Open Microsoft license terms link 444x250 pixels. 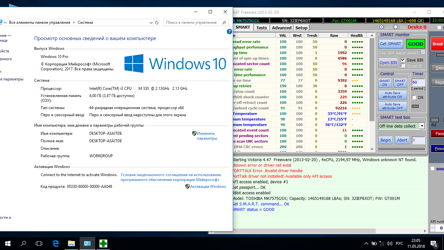171,177
